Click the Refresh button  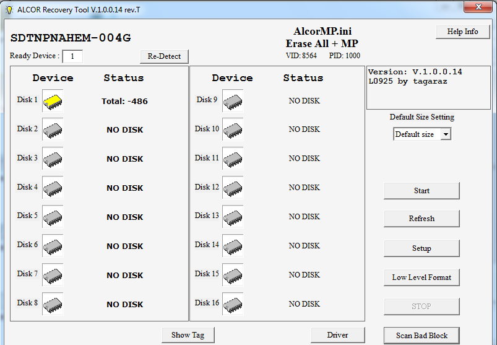coord(421,219)
